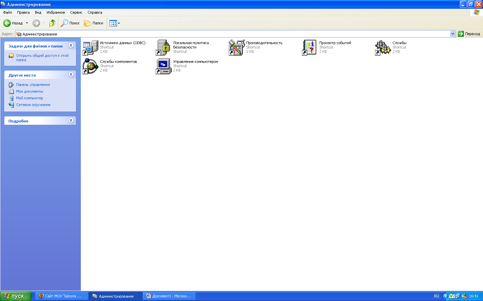The width and height of the screenshot is (483, 301).
Task: Toggle the Папки folders pane button
Action: pyautogui.click(x=94, y=23)
